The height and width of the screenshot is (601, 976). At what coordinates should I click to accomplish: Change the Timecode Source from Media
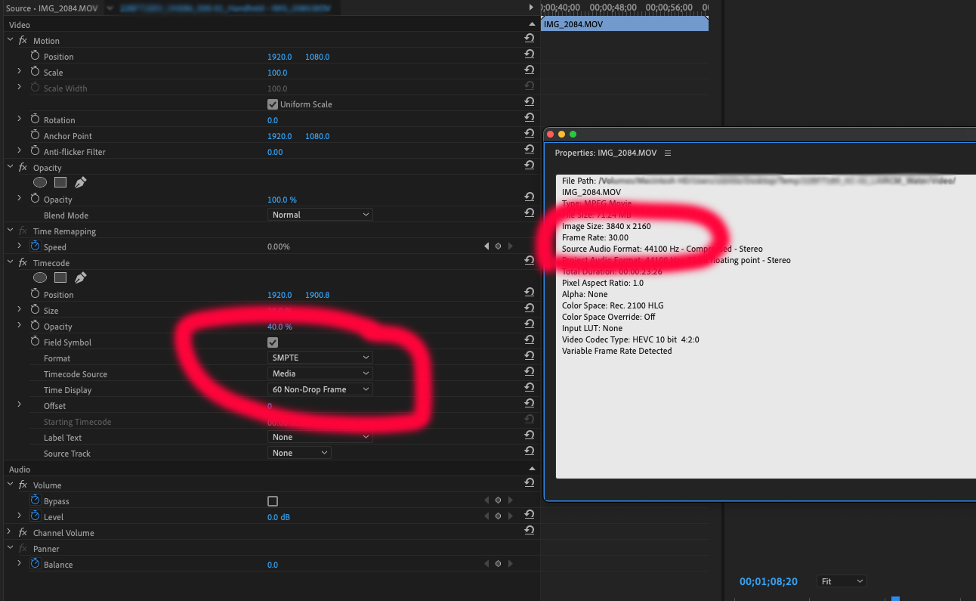(x=320, y=373)
